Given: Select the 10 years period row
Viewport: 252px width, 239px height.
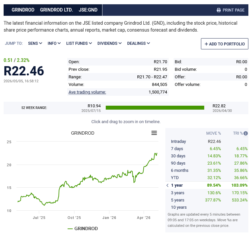Looking at the screenshot, I should pos(207,207).
